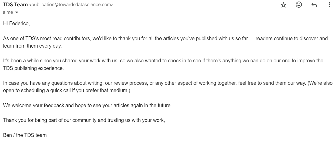Click the "Hi Federico," greeting line
335x141 pixels.
pos(16,24)
